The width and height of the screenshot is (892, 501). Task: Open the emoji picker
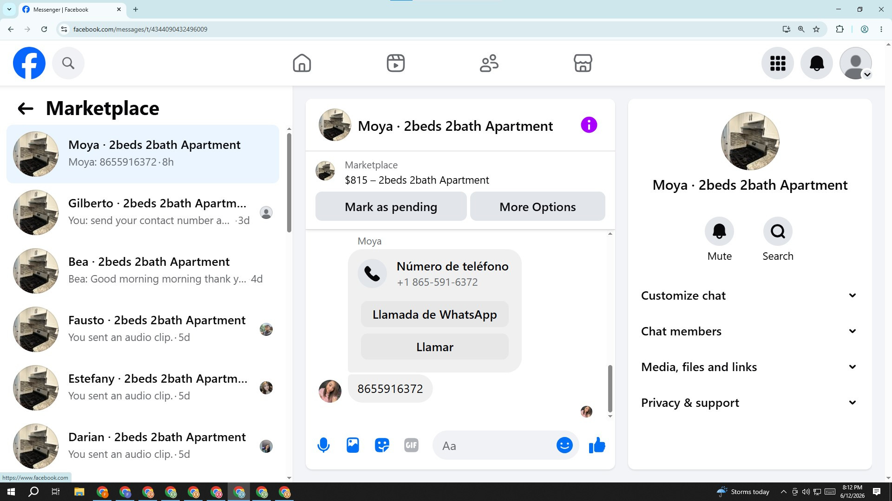(564, 445)
